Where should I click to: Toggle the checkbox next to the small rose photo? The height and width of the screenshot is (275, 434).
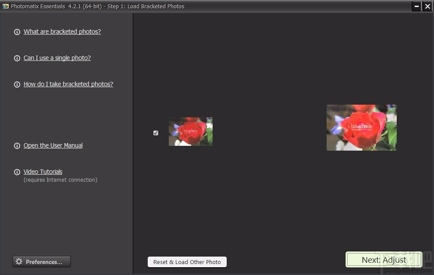(156, 133)
